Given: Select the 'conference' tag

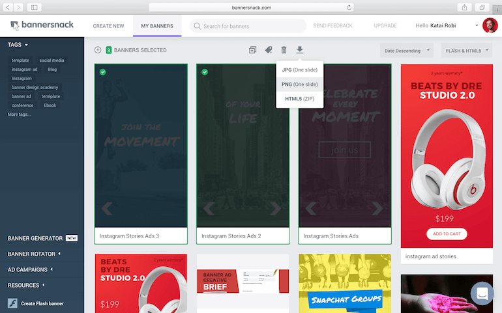Looking at the screenshot, I should (x=22, y=105).
